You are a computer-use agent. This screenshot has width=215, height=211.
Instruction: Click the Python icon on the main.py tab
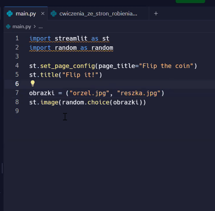(10, 14)
